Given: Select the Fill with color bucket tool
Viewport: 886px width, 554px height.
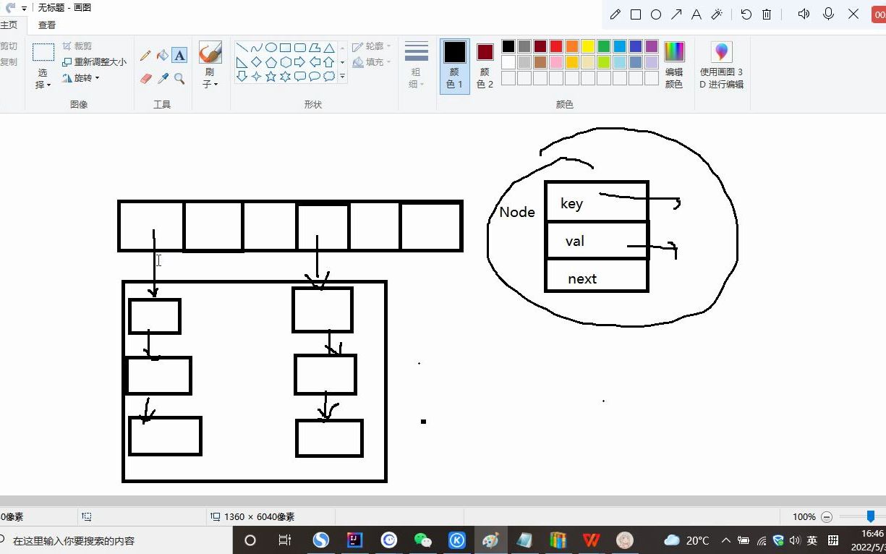Looking at the screenshot, I should (x=163, y=55).
